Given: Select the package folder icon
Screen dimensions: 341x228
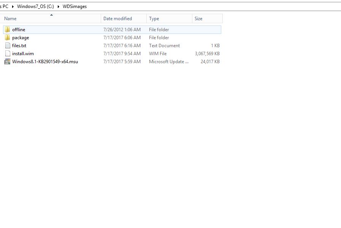Looking at the screenshot, I should [x=7, y=37].
